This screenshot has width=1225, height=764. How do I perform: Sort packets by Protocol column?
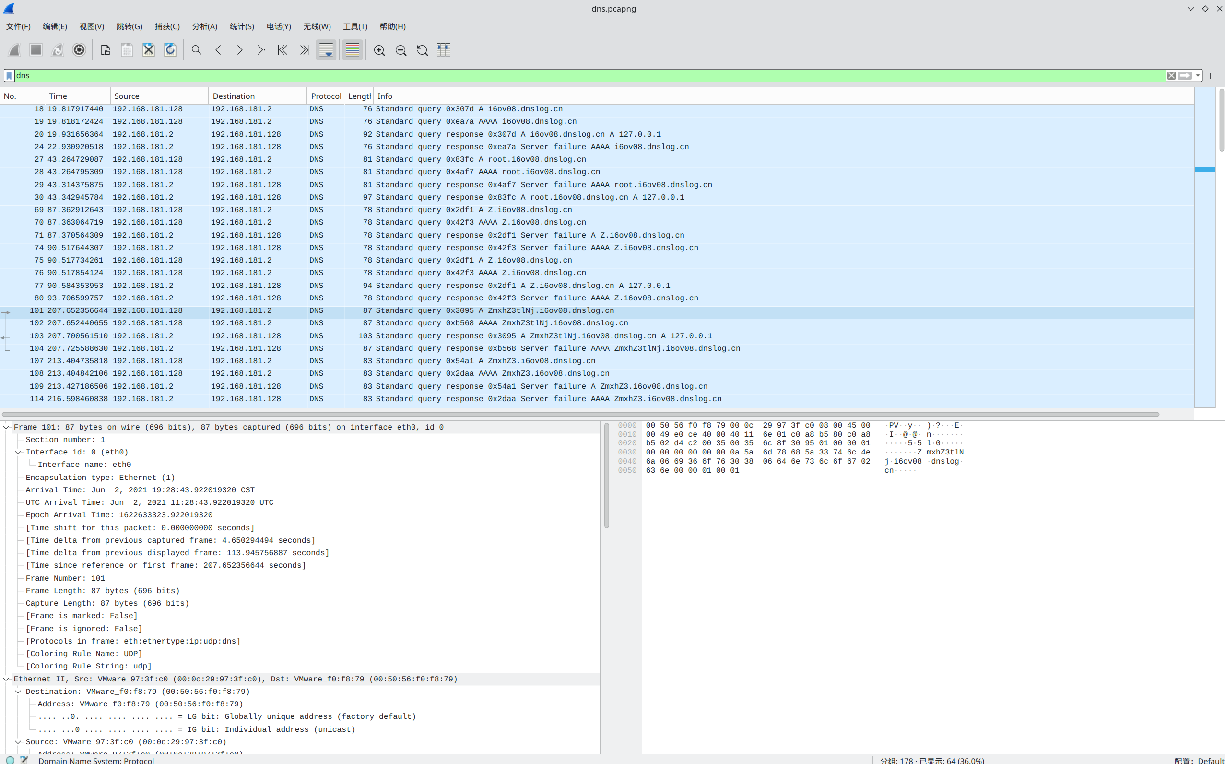point(326,96)
